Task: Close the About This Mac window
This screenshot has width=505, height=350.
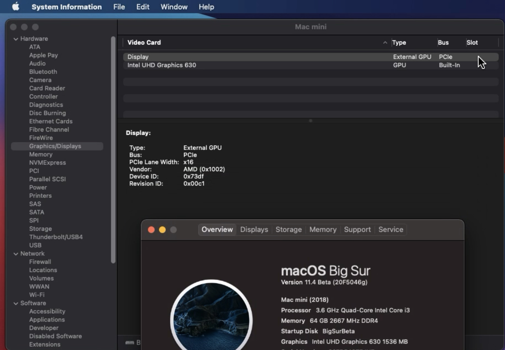Action: (151, 230)
